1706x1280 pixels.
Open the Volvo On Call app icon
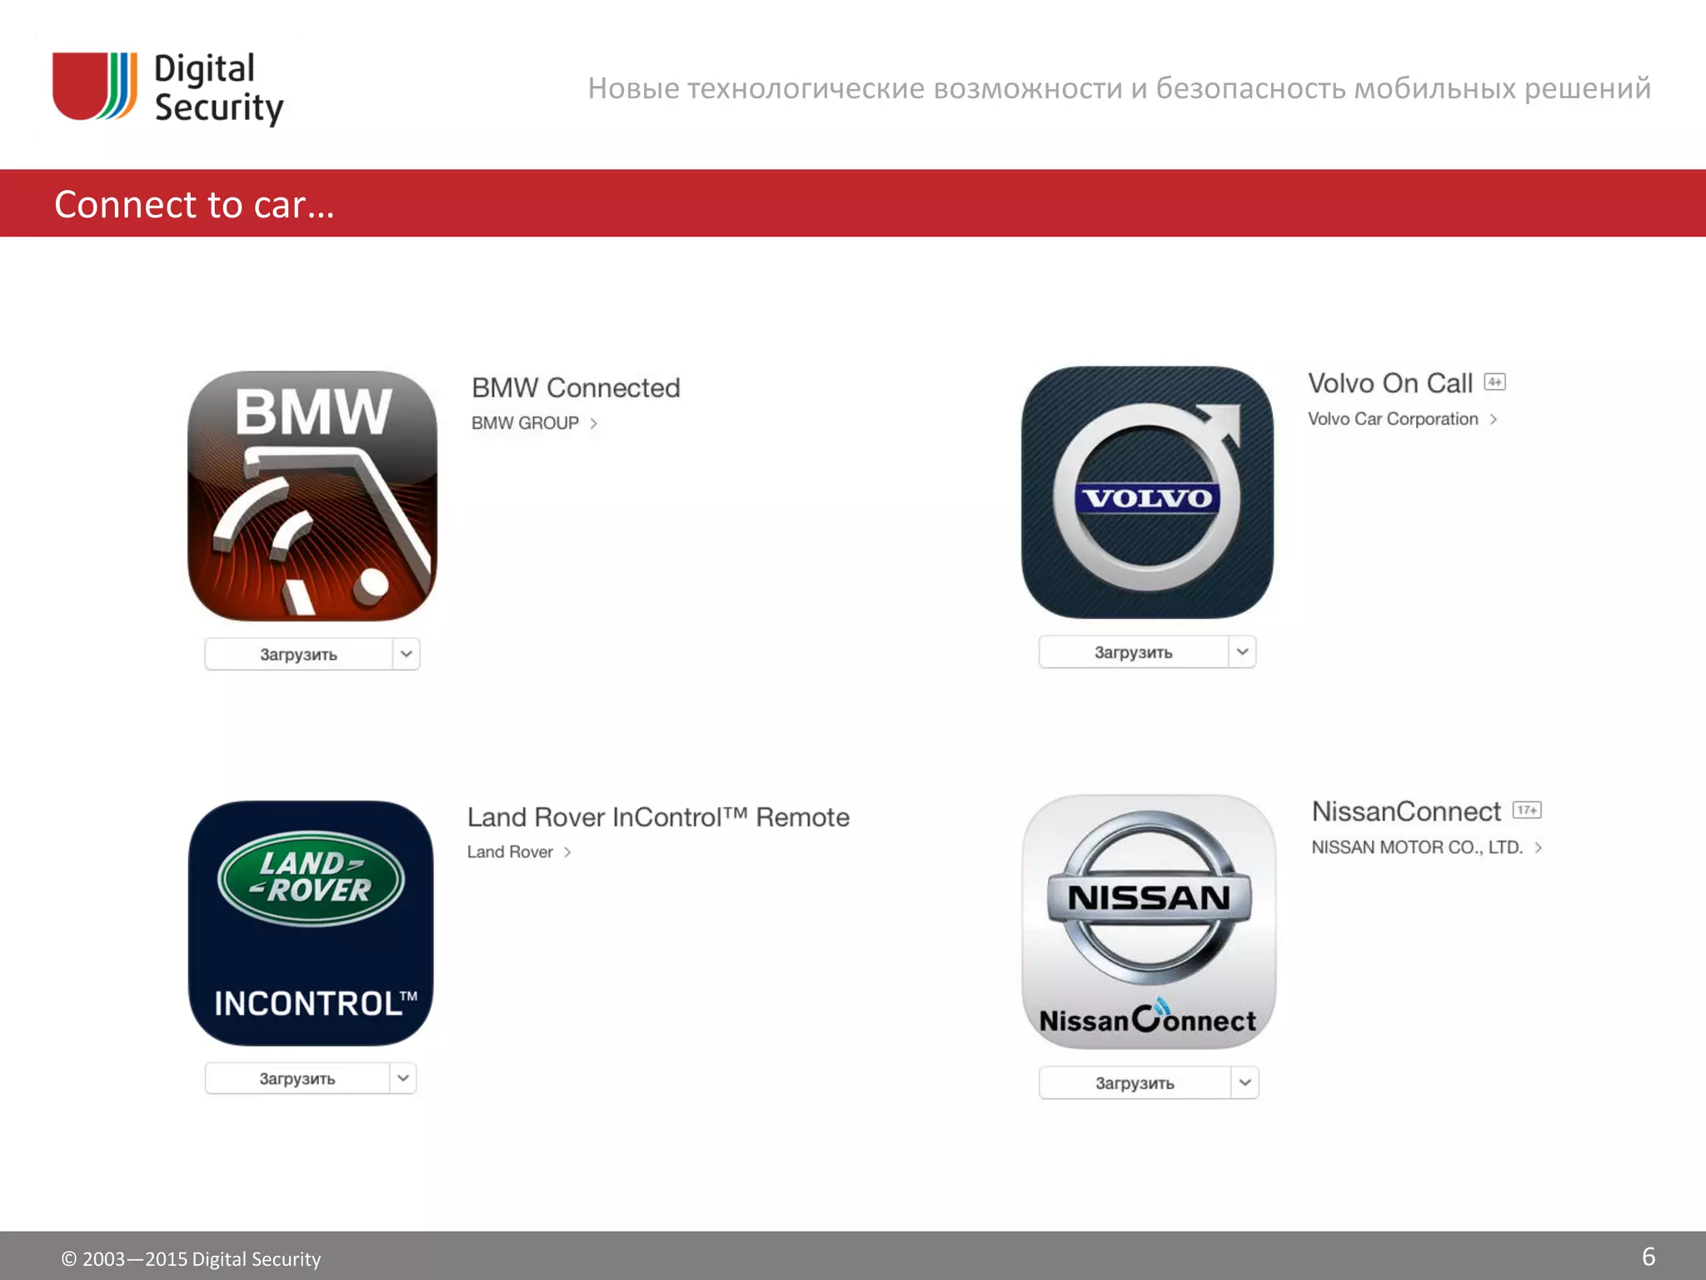point(1147,492)
